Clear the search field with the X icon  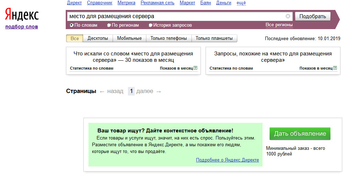[288, 16]
